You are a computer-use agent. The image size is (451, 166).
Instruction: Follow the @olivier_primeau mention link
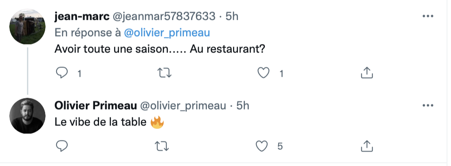pyautogui.click(x=167, y=33)
